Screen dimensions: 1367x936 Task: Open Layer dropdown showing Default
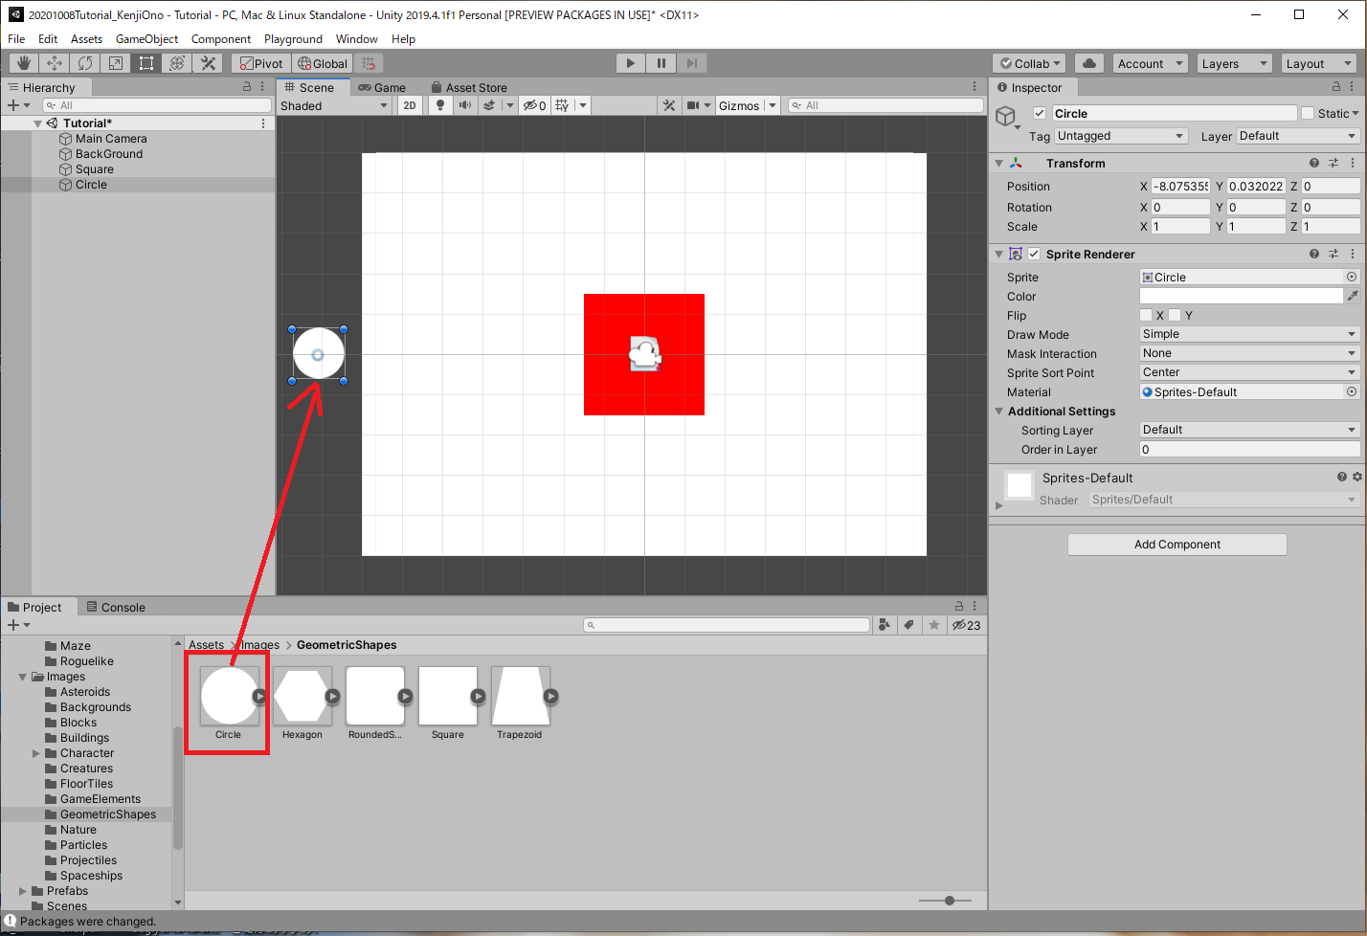(1298, 136)
